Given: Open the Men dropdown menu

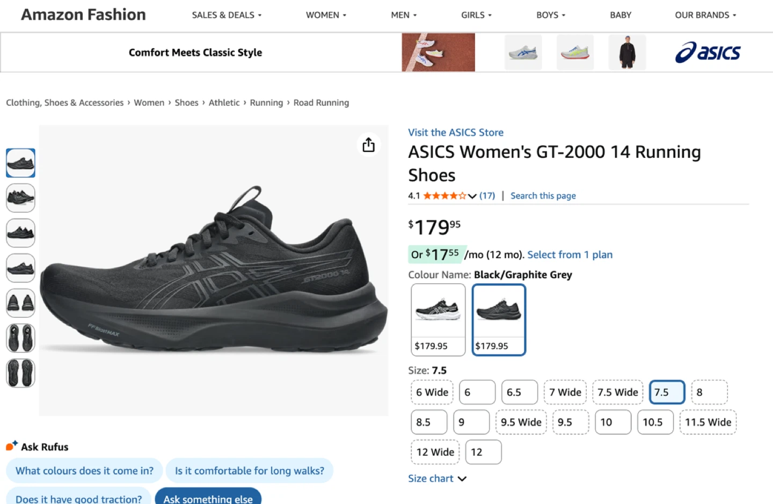Looking at the screenshot, I should 404,15.
